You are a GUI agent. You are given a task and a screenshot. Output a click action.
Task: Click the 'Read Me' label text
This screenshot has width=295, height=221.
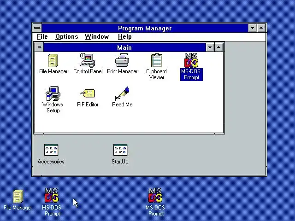coord(122,105)
